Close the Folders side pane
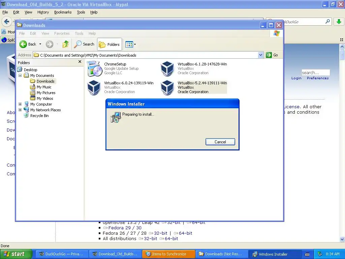The height and width of the screenshot is (259, 345). click(x=80, y=62)
